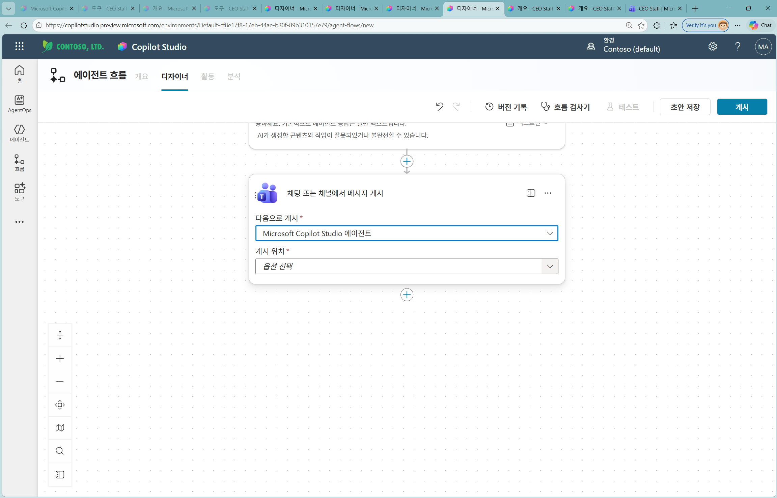Viewport: 777px width, 498px height.
Task: Open 버전 기록 version history
Action: point(506,107)
